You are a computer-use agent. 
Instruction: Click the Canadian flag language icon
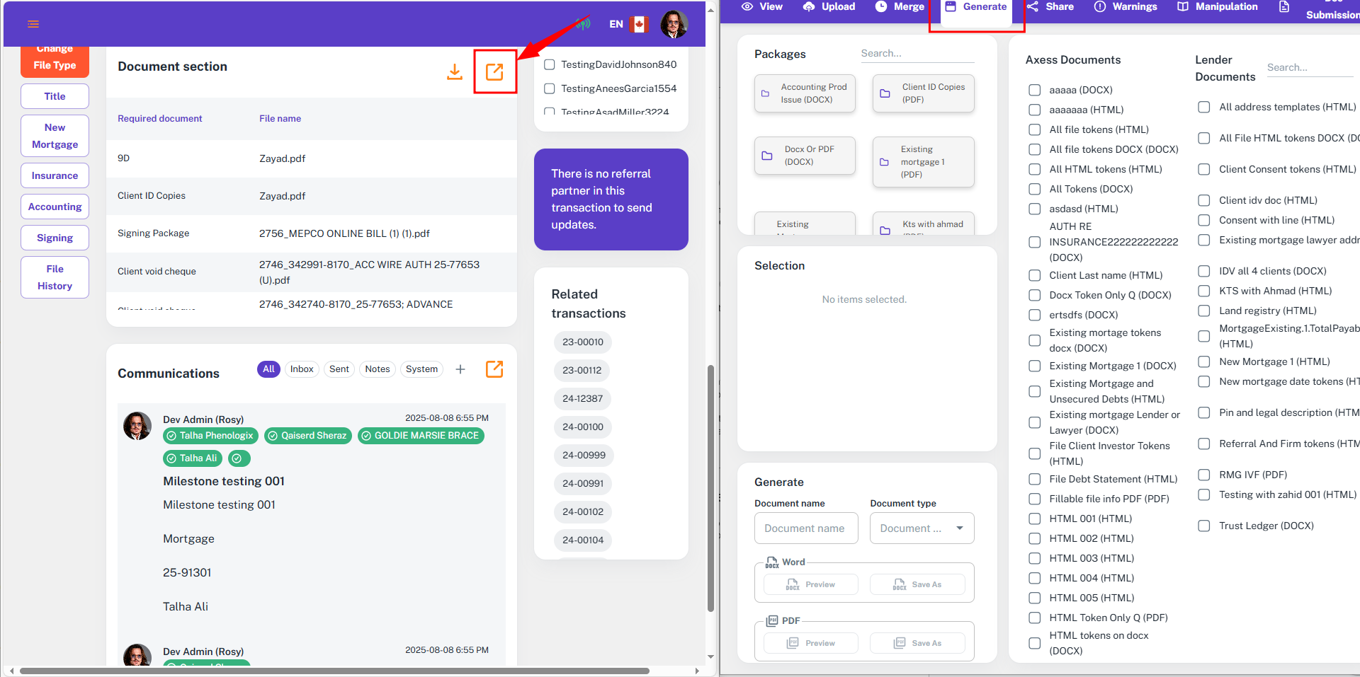(639, 24)
